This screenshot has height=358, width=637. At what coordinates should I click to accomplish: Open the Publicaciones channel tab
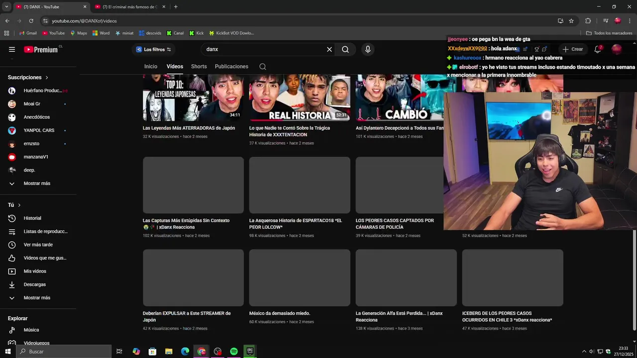coord(231,67)
